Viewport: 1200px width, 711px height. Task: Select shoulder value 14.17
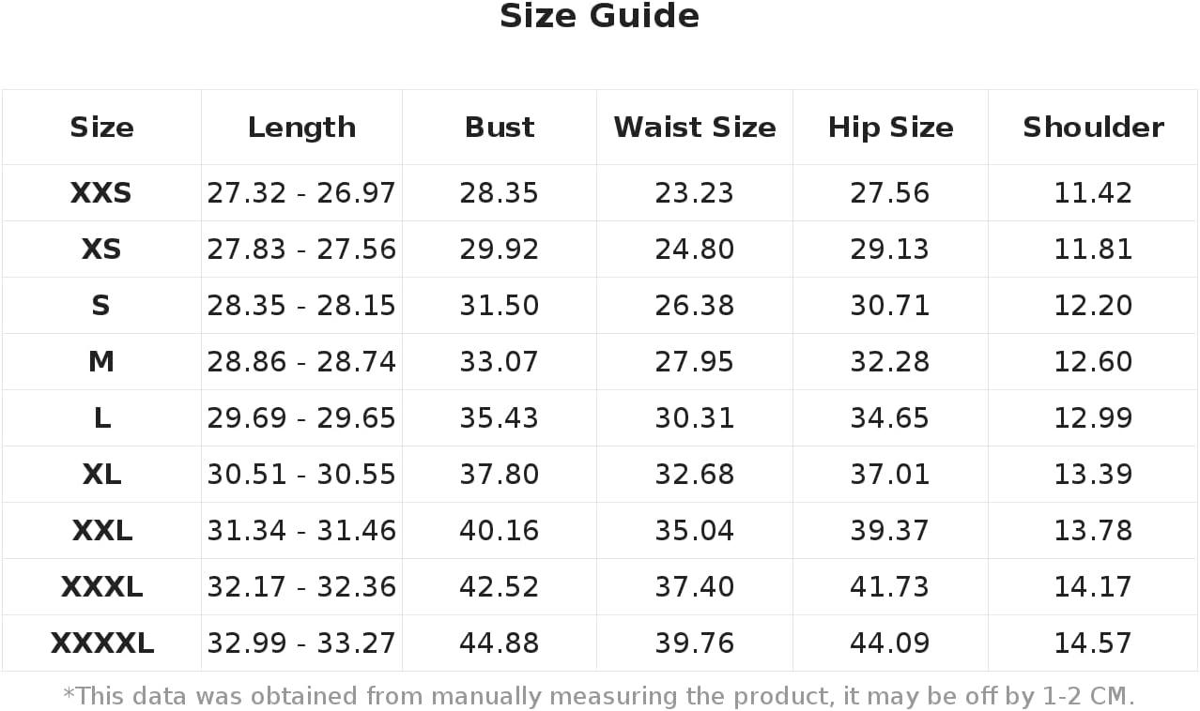pos(1093,587)
